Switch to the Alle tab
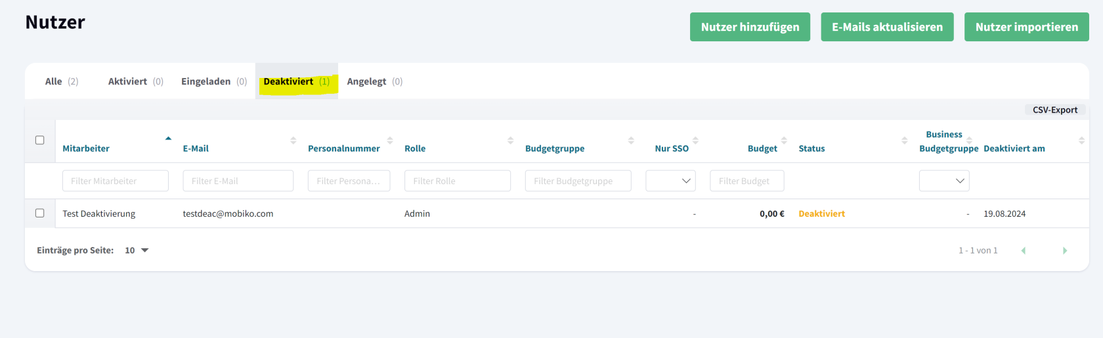The image size is (1103, 338). tap(61, 81)
